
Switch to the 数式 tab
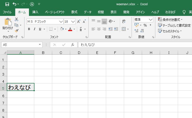pyautogui.click(x=74, y=12)
